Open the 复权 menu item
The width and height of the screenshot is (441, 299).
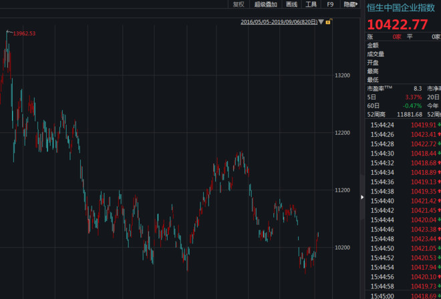[x=239, y=4]
